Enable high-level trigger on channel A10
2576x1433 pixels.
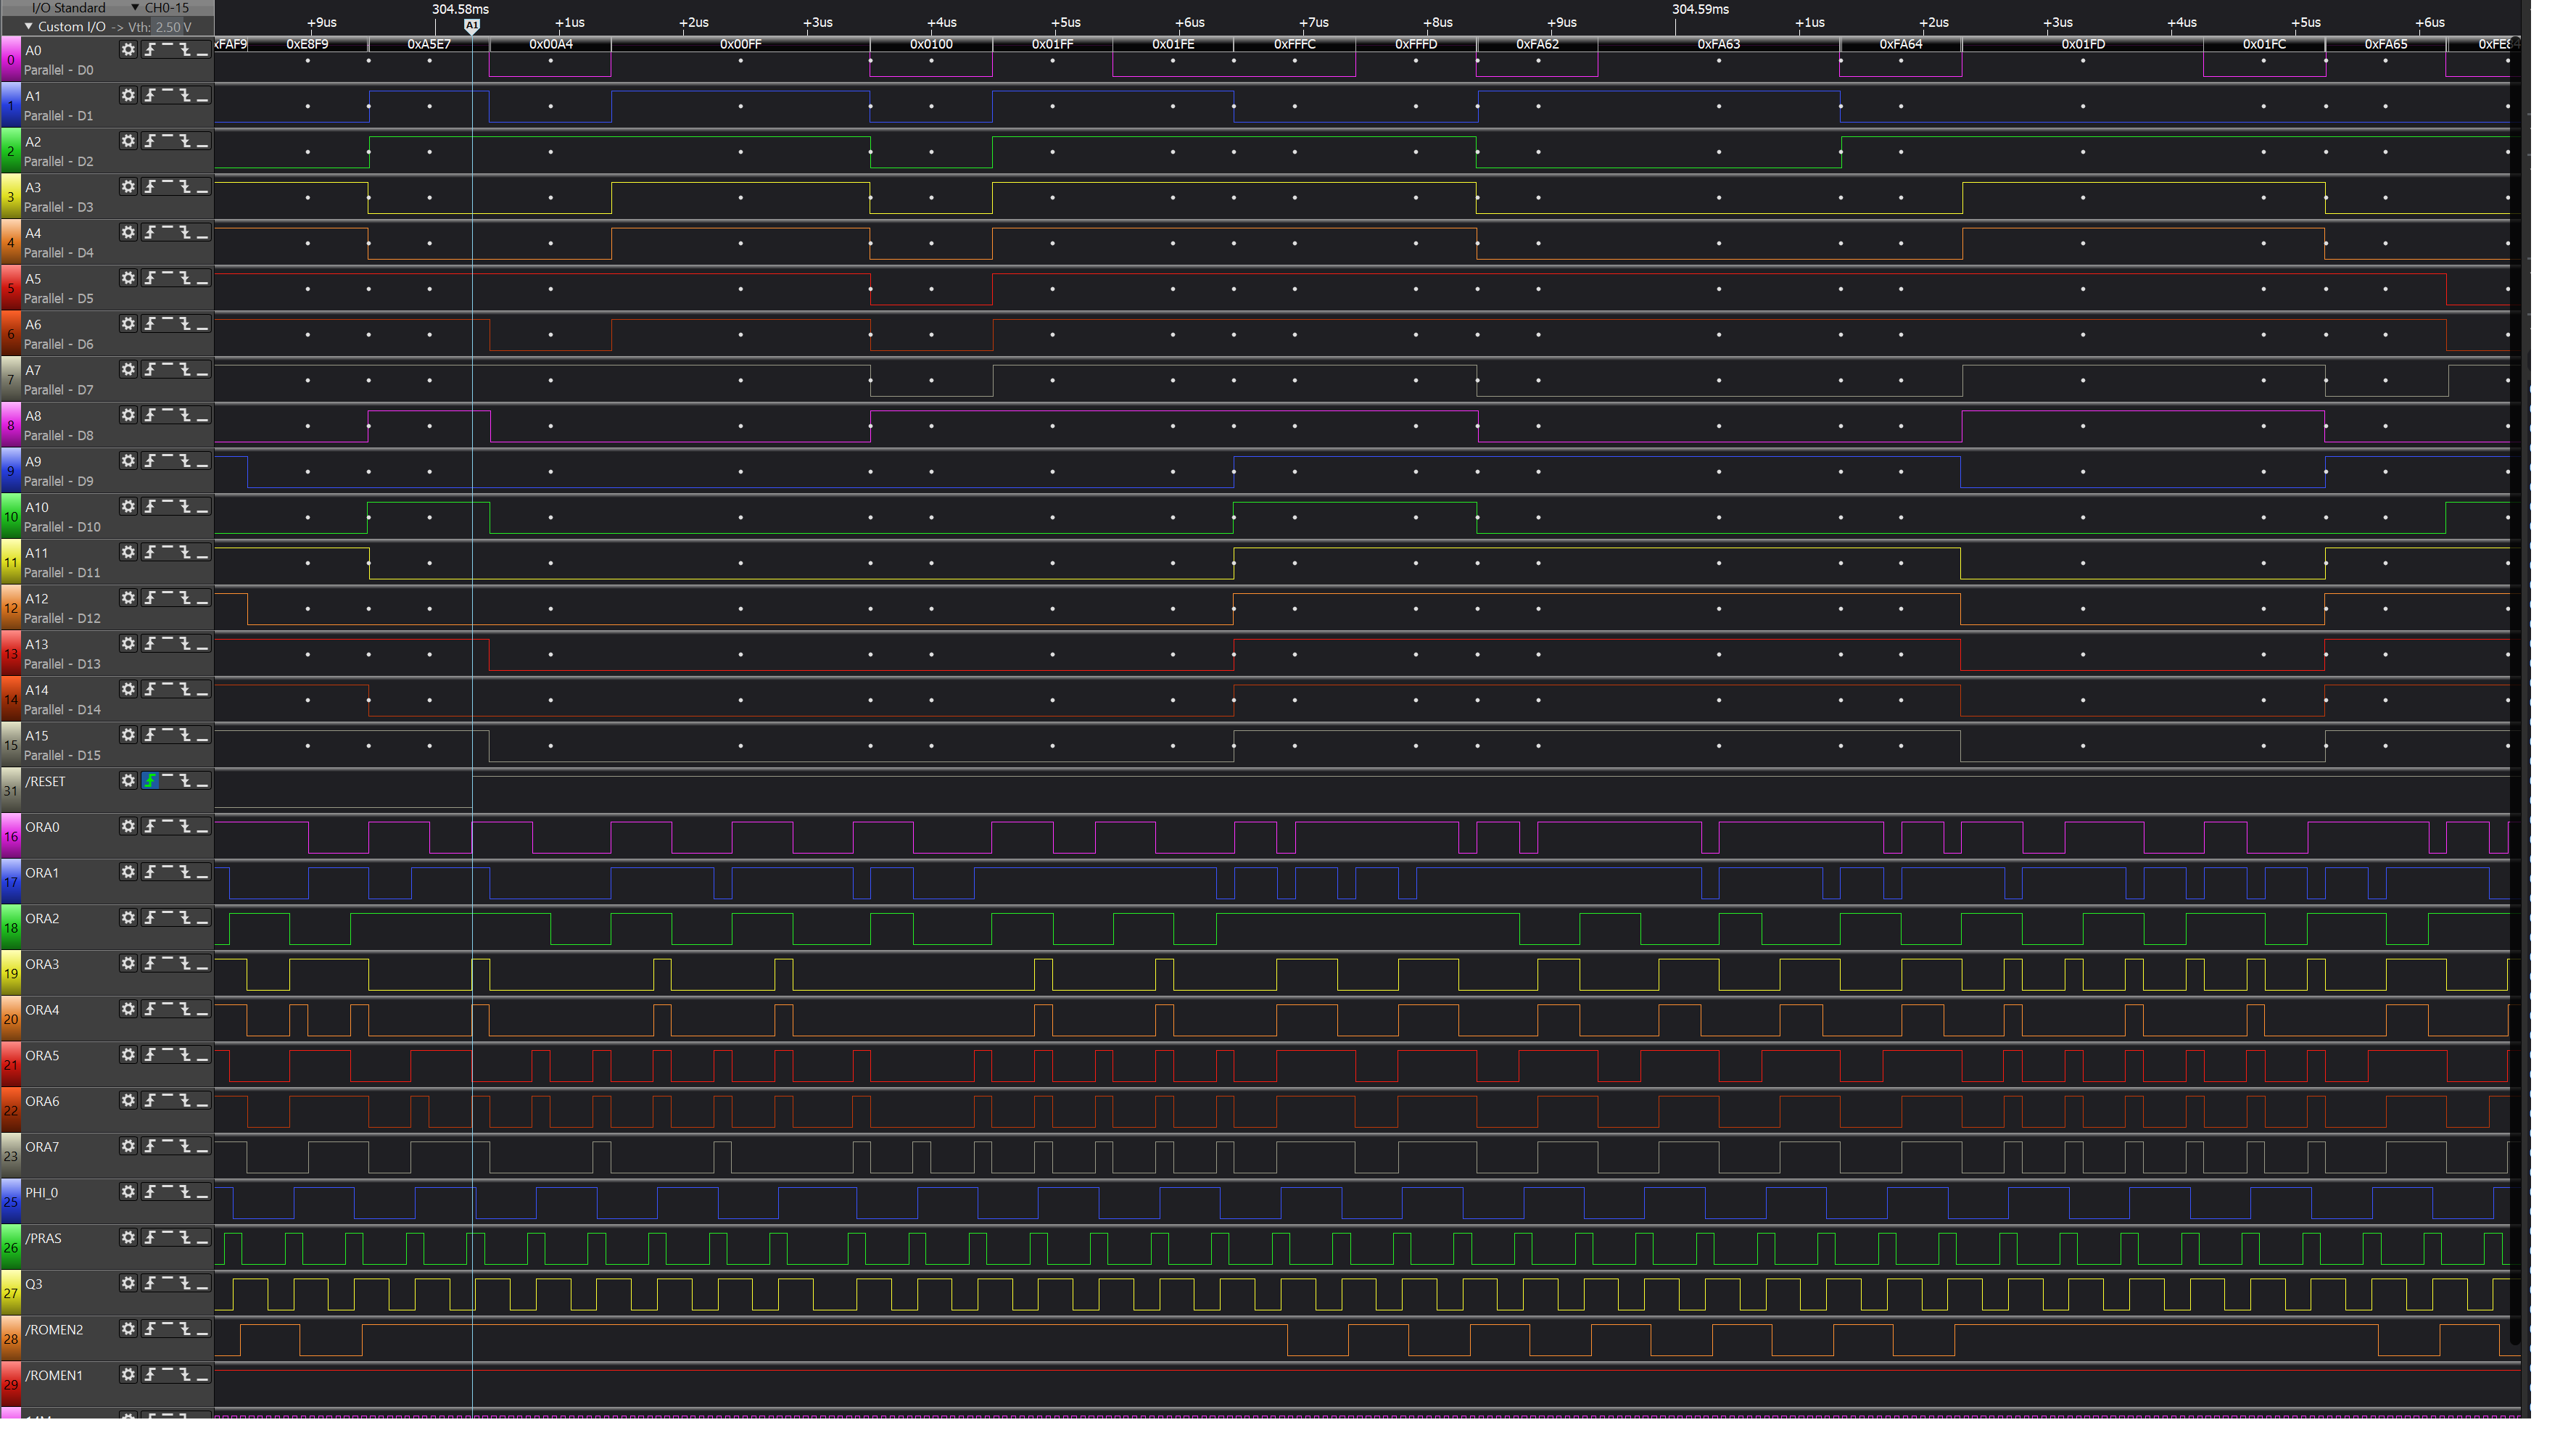pos(168,506)
